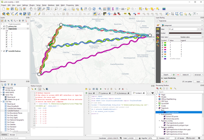Image resolution: width=204 pixels, height=140 pixels.
Task: Click the Symbol color bar swatch
Action: coord(185,33)
